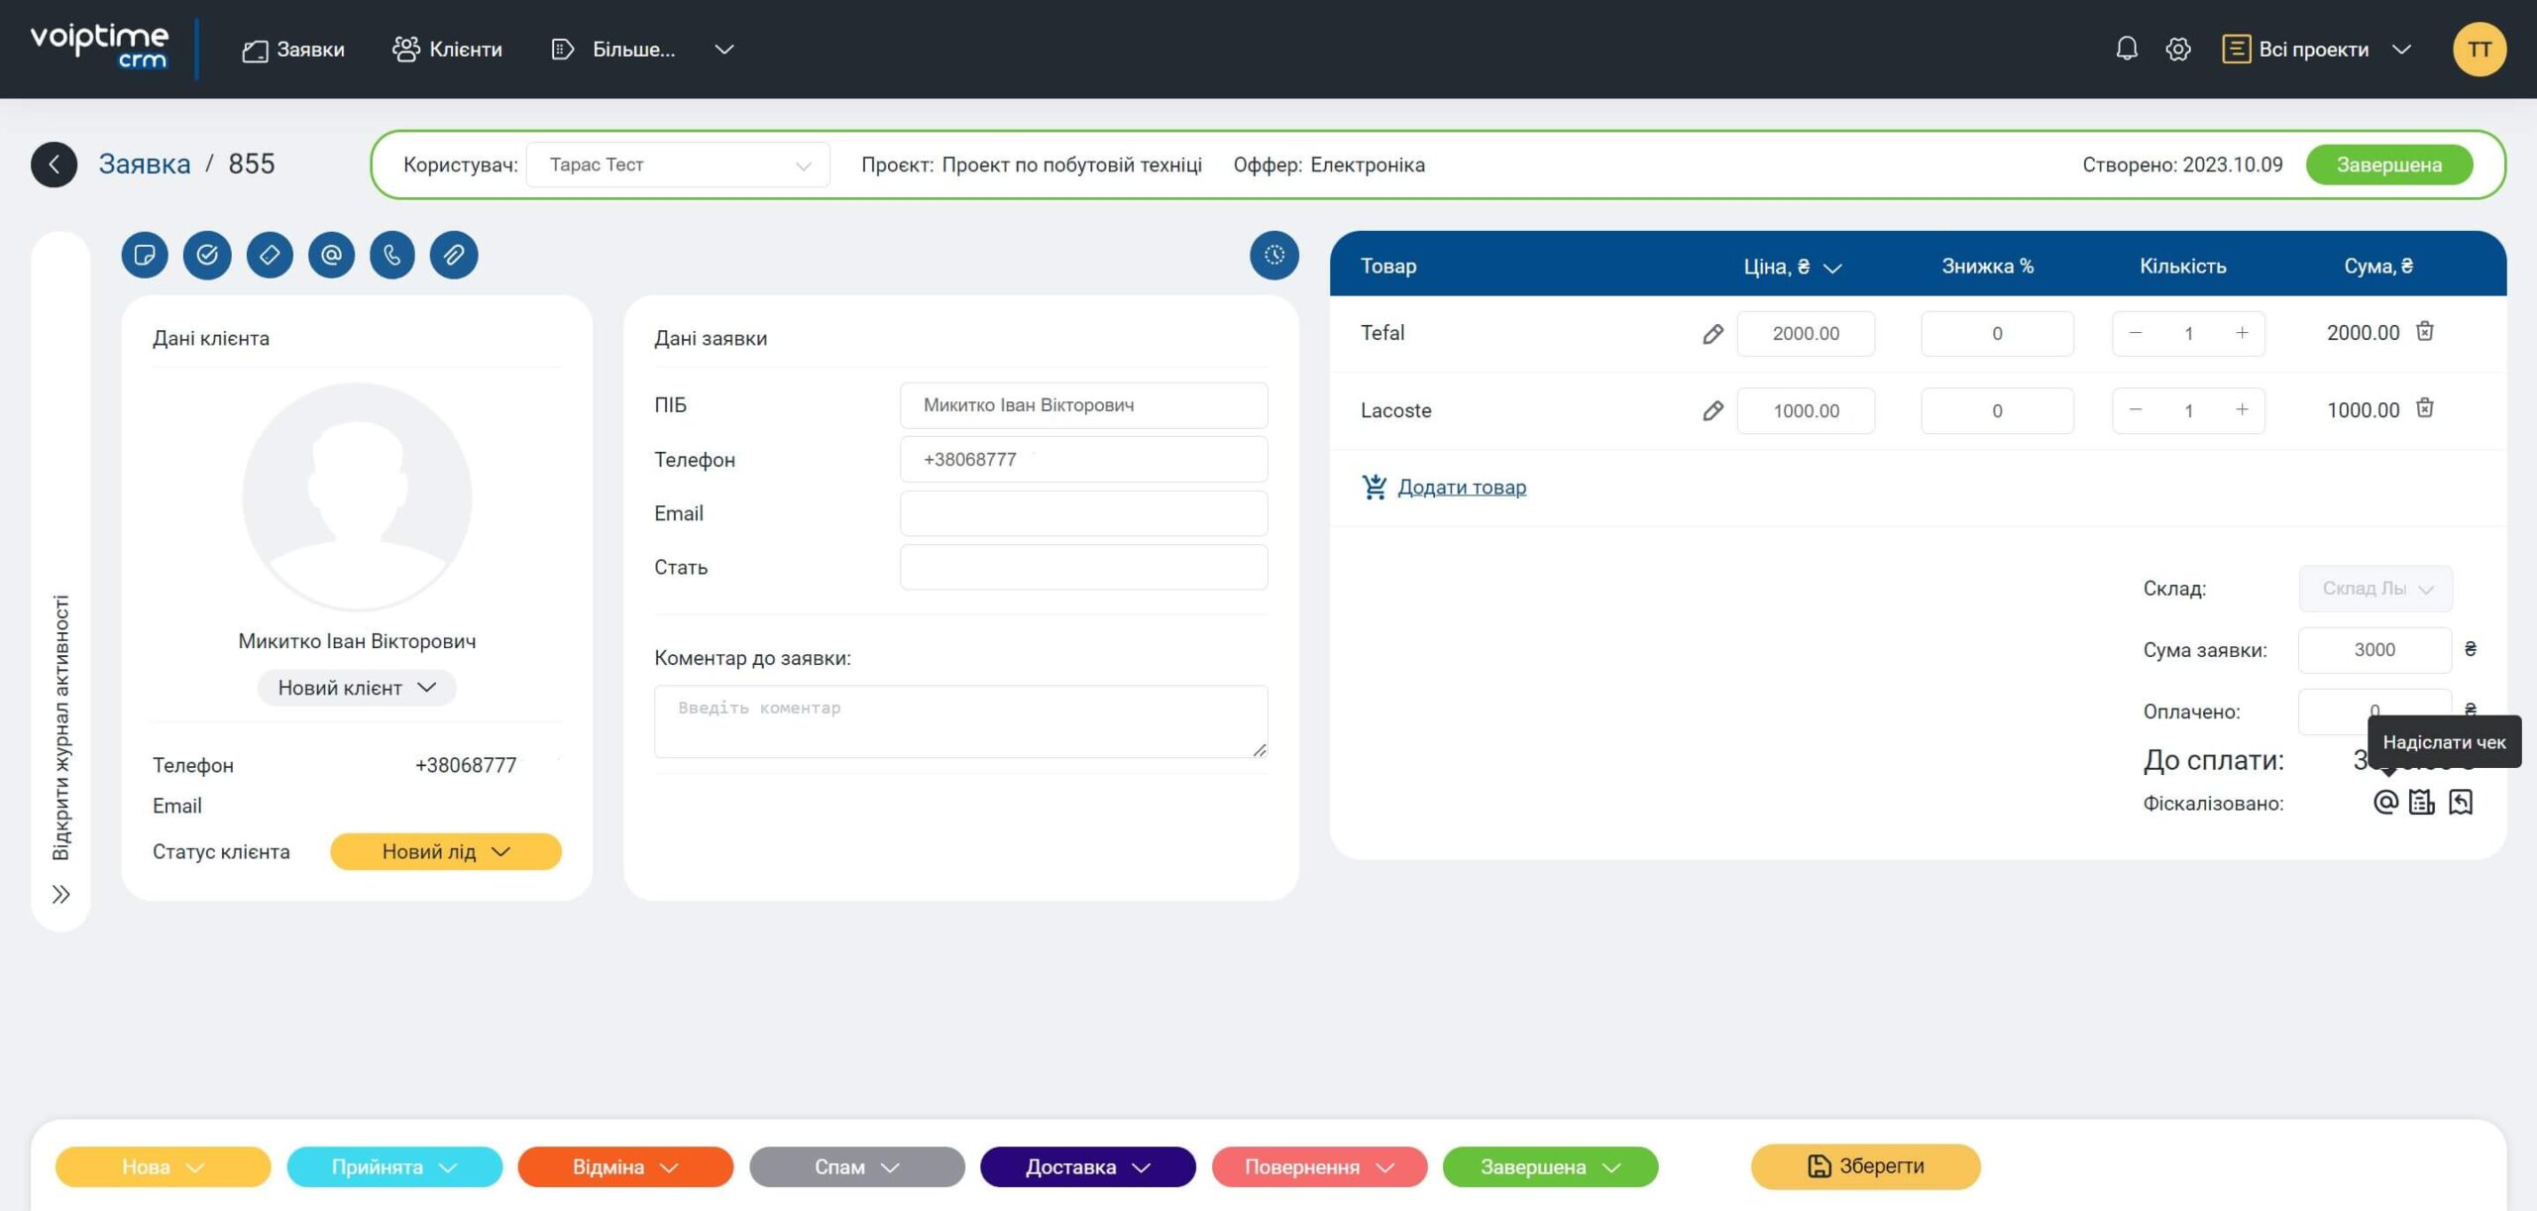Click the paperclip attachment icon
The width and height of the screenshot is (2537, 1211).
click(x=454, y=256)
